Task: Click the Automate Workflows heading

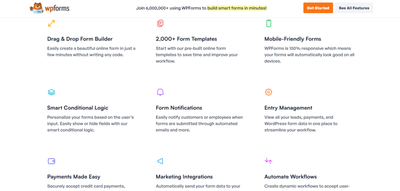Action: pos(291,177)
